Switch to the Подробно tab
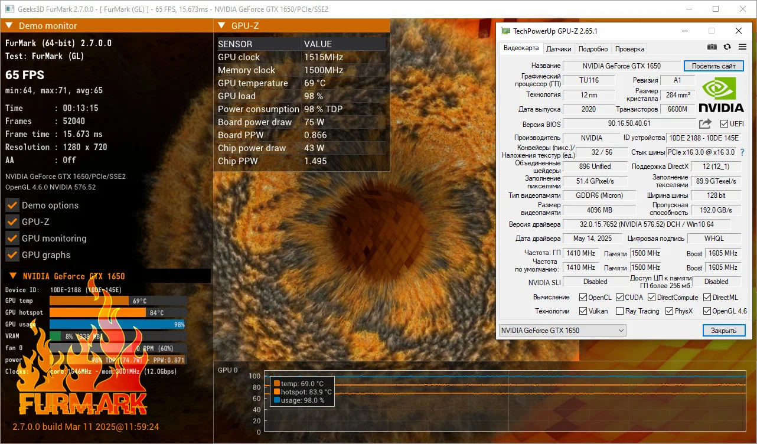The height and width of the screenshot is (444, 757). [x=593, y=49]
